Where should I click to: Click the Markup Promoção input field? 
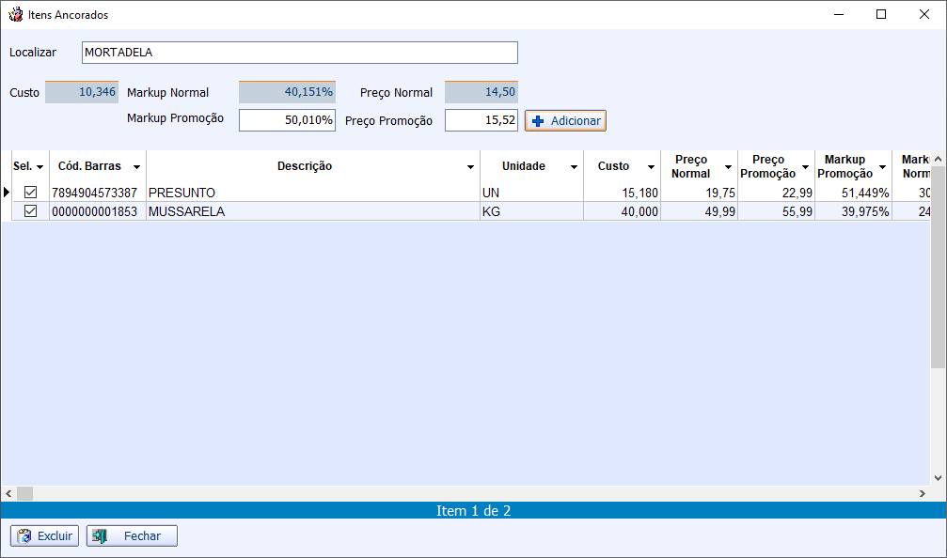pos(287,120)
